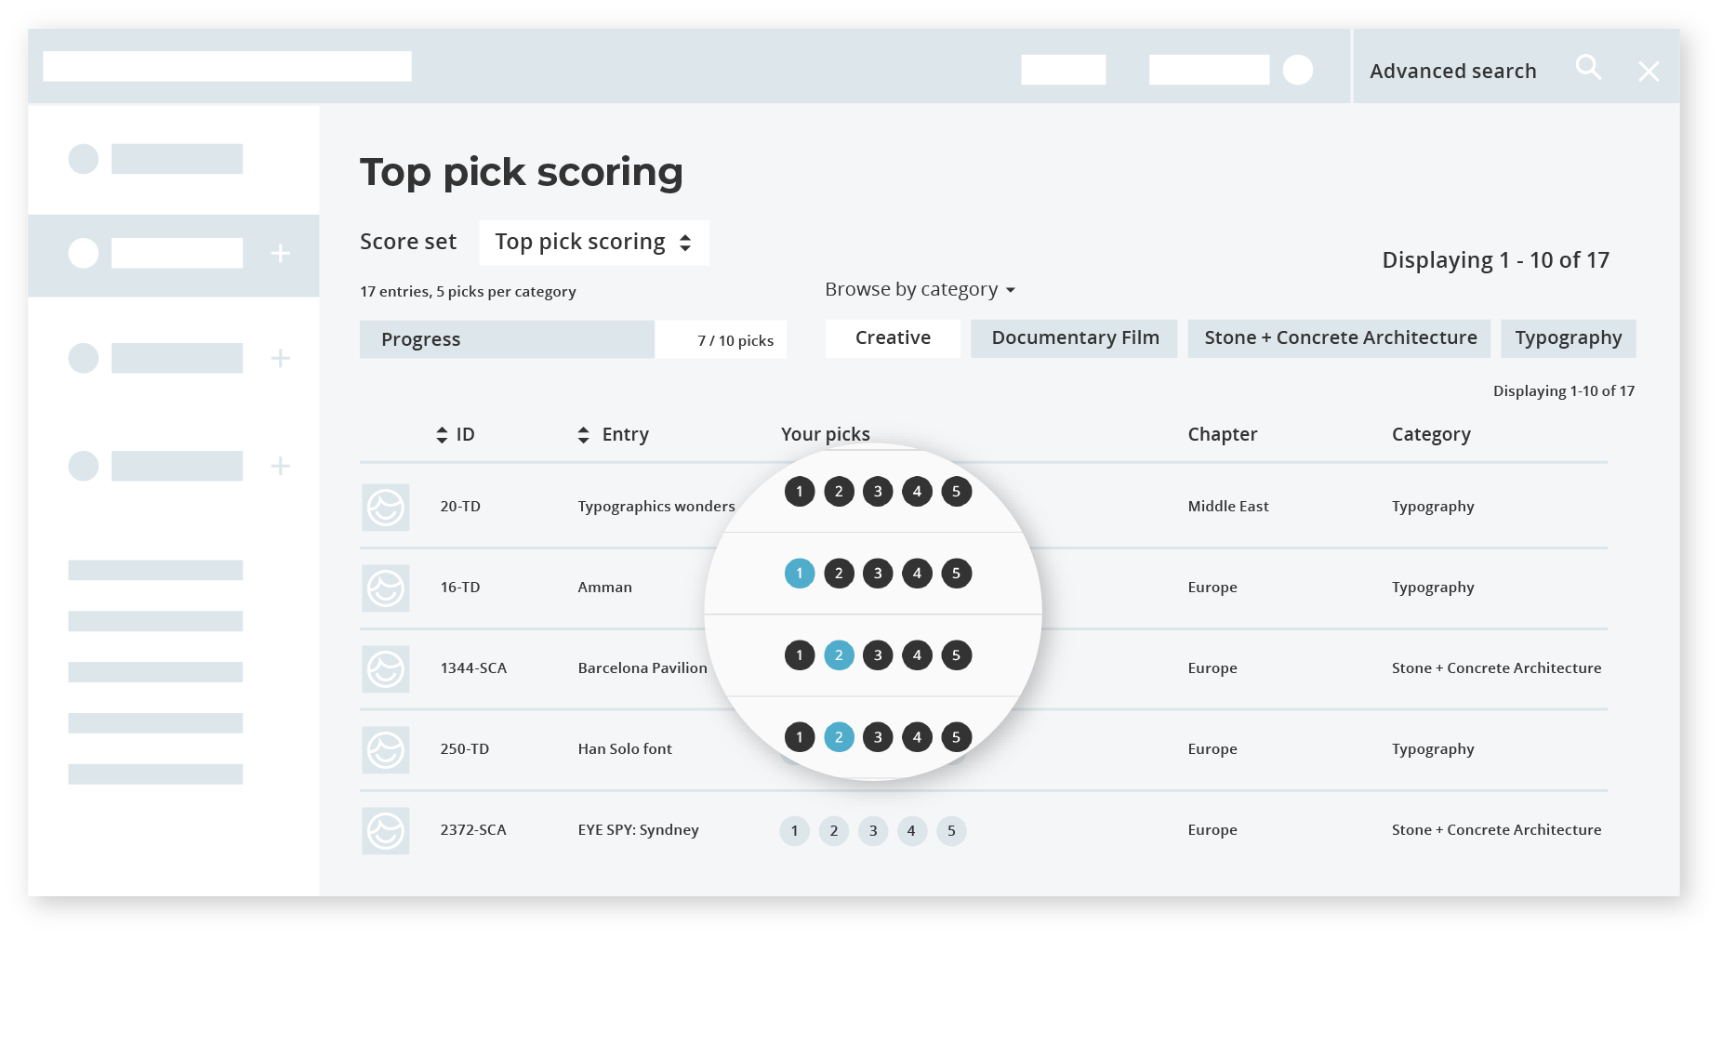Screen dimensions: 1722x1044
Task: Open thumbnail icon for entry 20-TD
Action: click(x=385, y=508)
